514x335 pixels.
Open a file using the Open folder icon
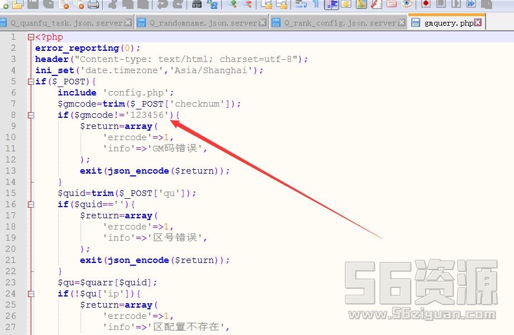coord(17,4)
